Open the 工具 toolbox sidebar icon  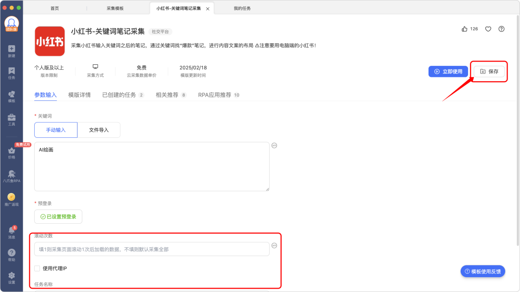pos(12,120)
